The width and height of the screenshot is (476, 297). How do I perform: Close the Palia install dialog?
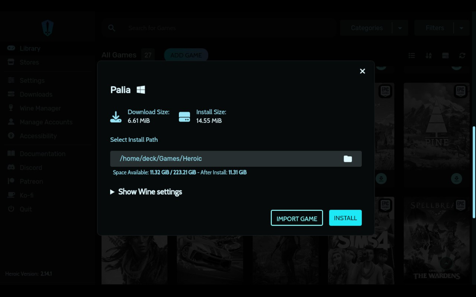click(363, 71)
